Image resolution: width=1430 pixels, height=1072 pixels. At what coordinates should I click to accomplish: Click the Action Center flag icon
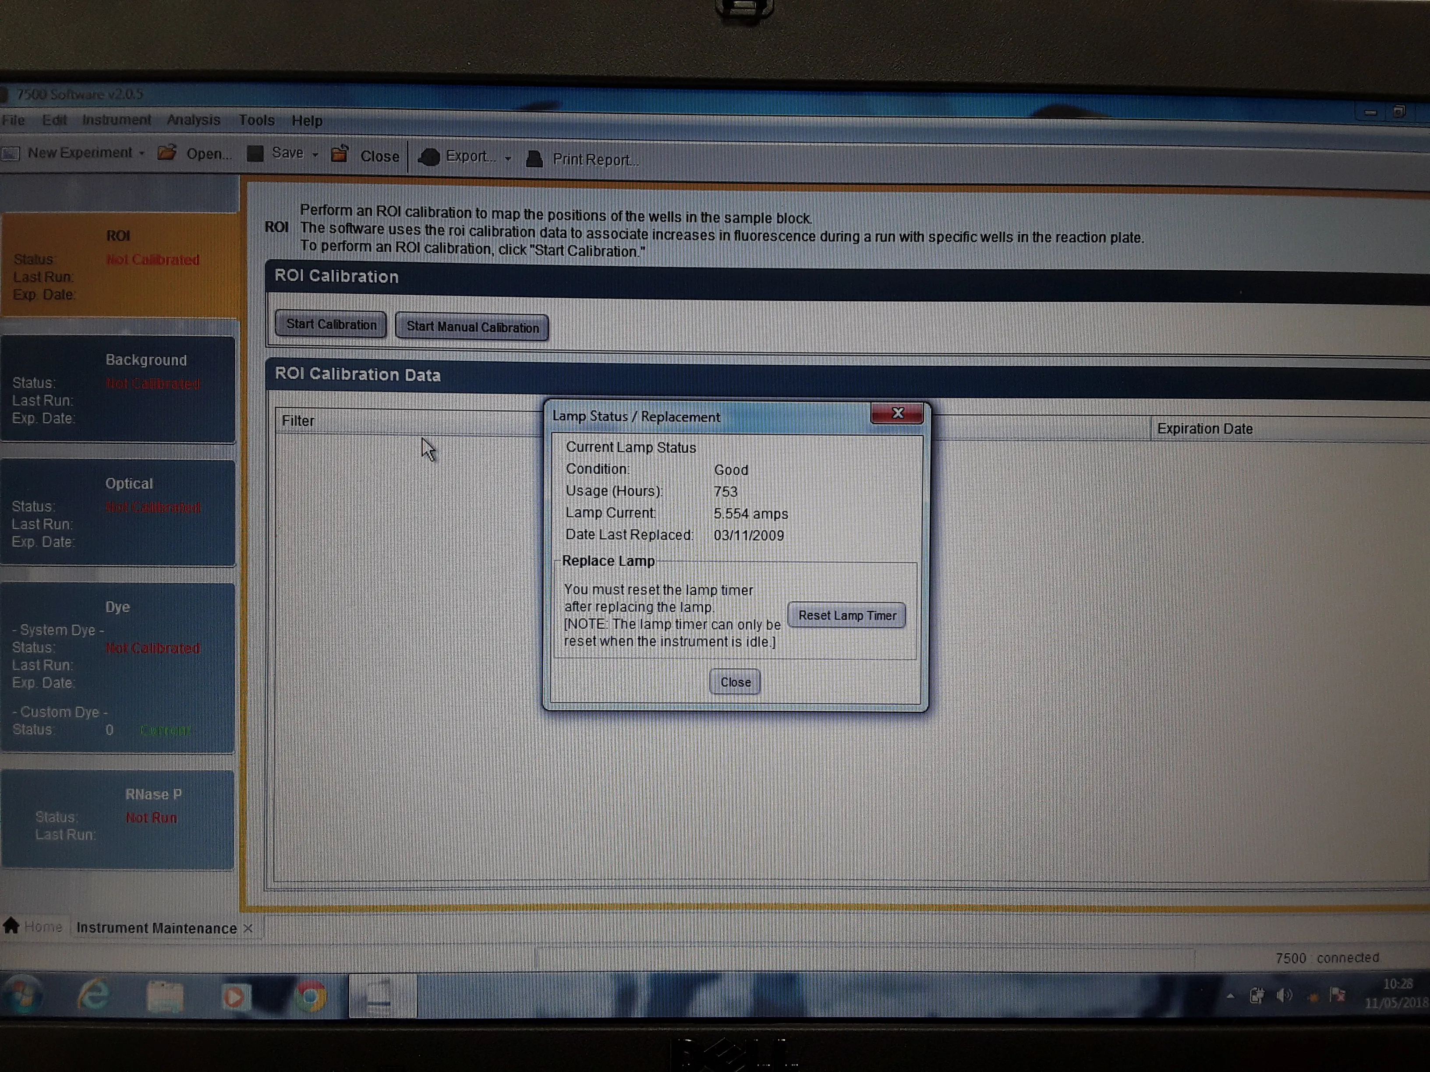tap(1338, 995)
